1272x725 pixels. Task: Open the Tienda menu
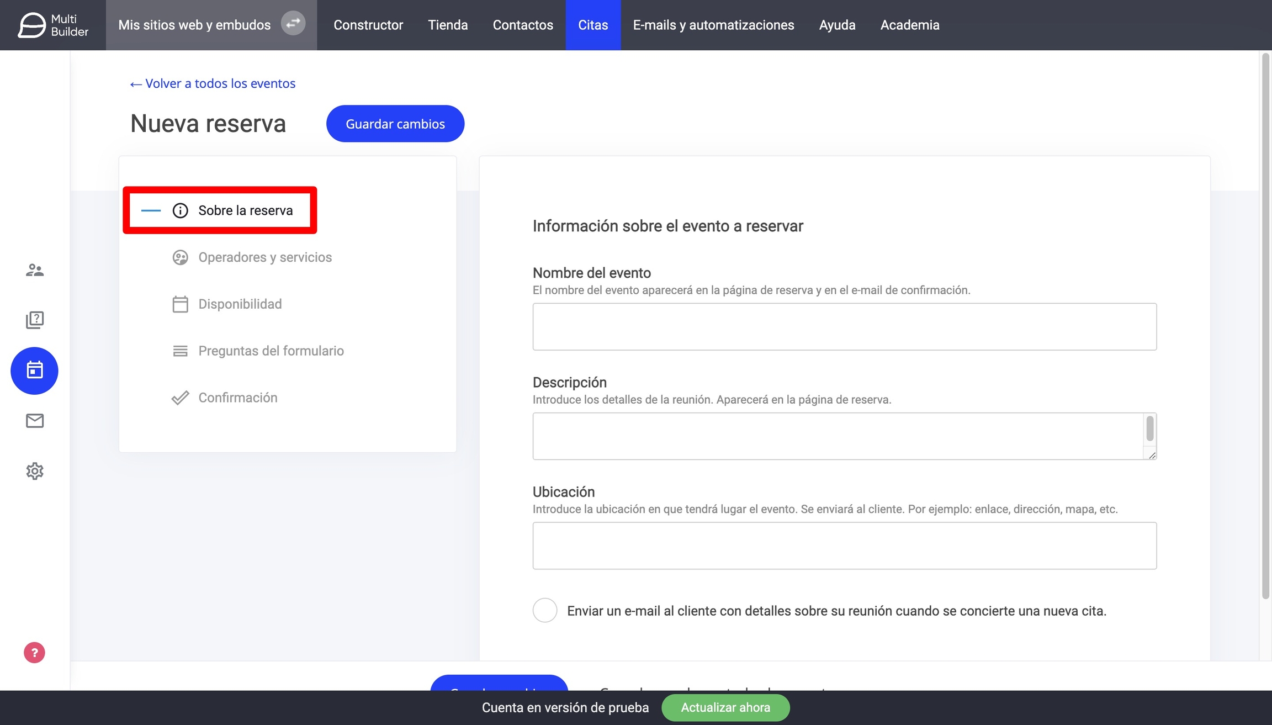[x=448, y=25]
